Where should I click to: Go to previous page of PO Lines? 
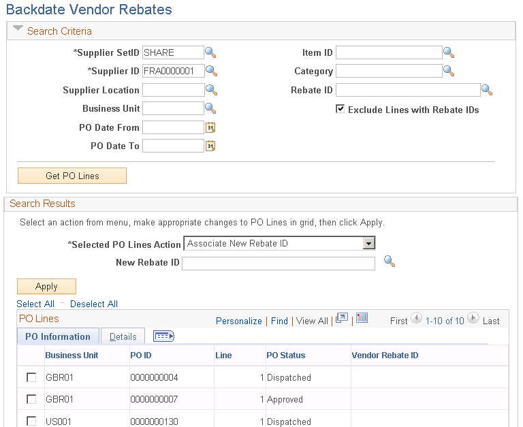(x=416, y=318)
